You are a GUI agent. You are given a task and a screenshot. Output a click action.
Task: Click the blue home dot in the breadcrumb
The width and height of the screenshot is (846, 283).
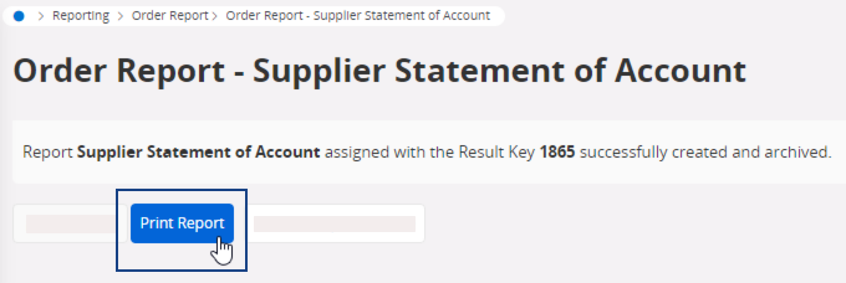(x=19, y=17)
